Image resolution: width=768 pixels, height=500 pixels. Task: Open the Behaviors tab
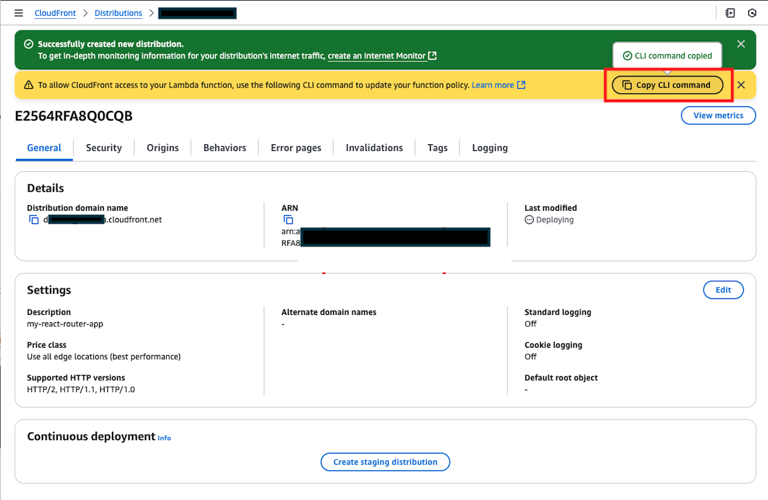pyautogui.click(x=225, y=148)
